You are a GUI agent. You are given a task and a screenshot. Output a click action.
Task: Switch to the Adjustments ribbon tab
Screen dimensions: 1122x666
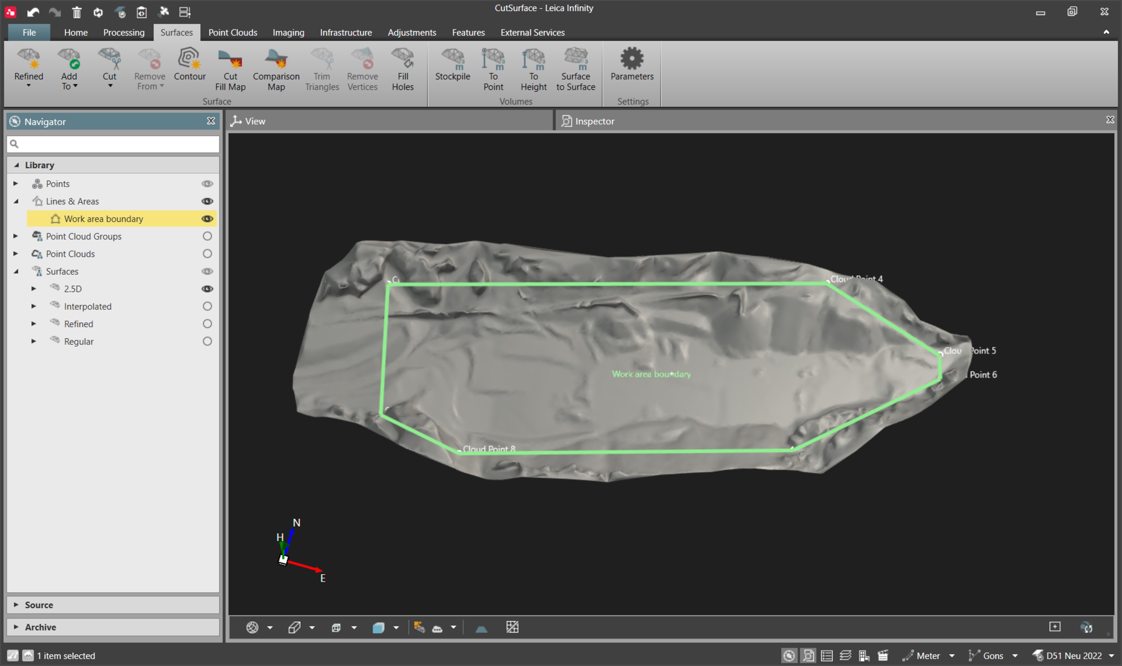[x=411, y=32]
